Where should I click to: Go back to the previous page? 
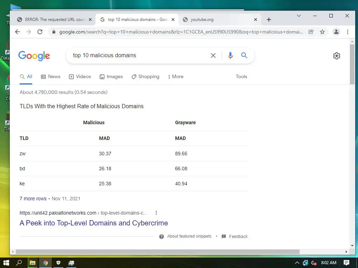click(17, 32)
